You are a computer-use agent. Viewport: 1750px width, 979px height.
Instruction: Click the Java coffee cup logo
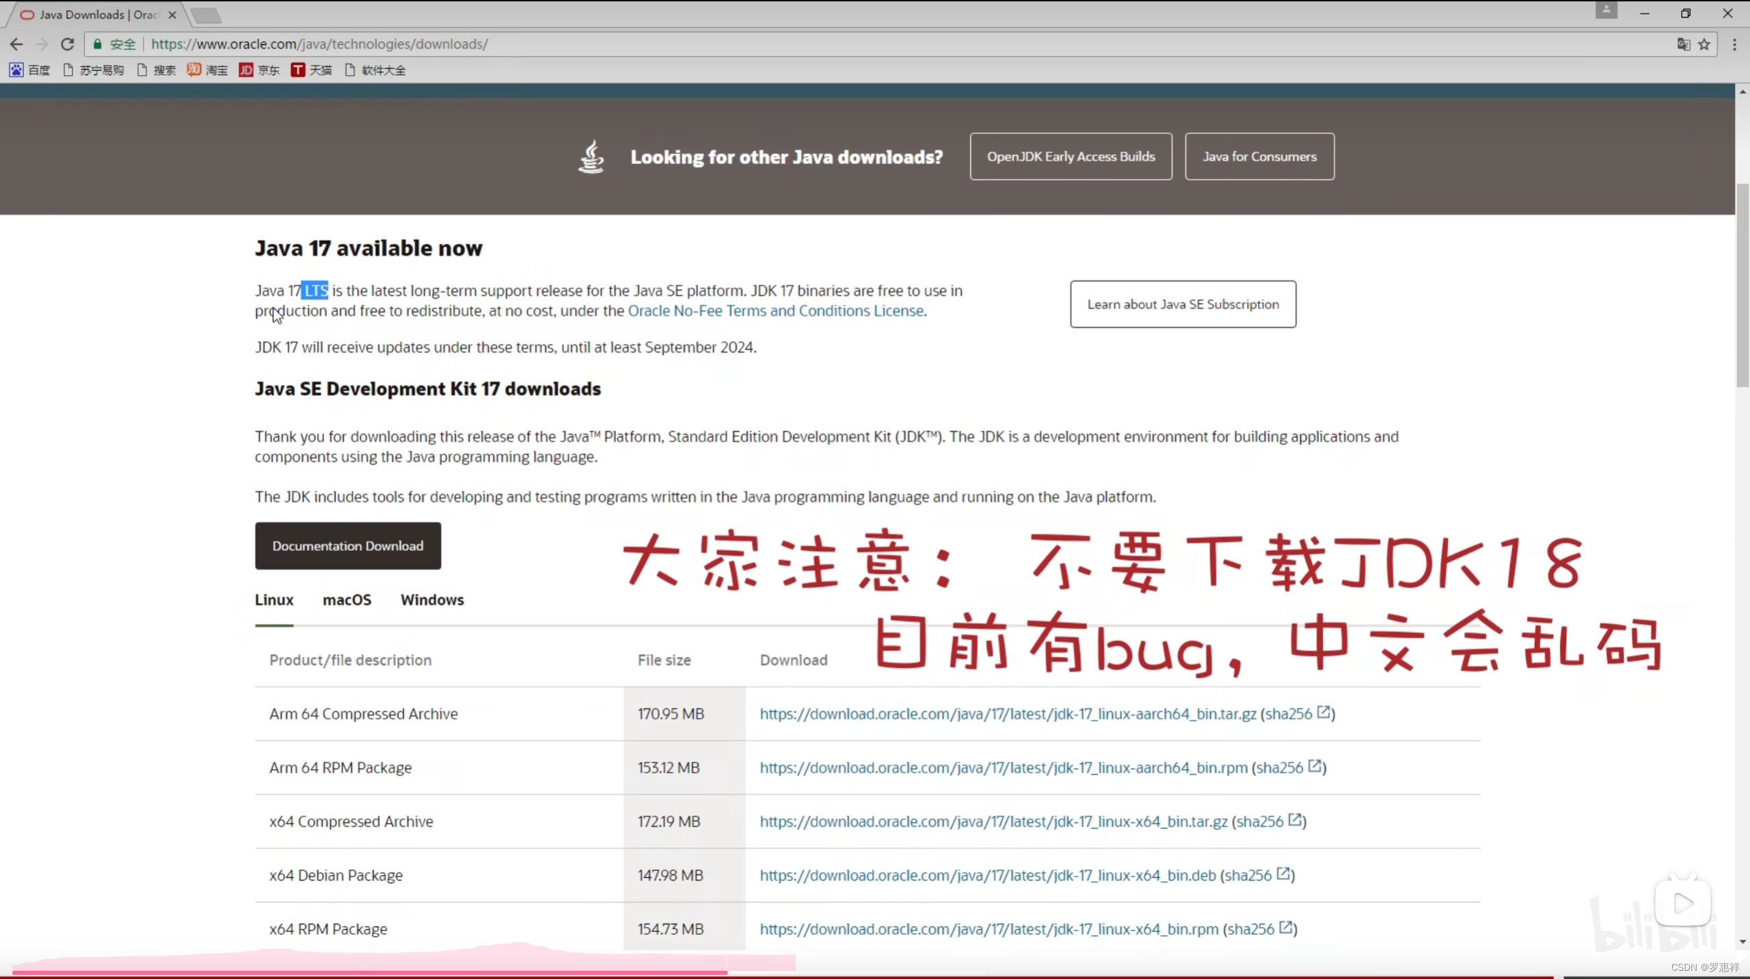point(590,156)
